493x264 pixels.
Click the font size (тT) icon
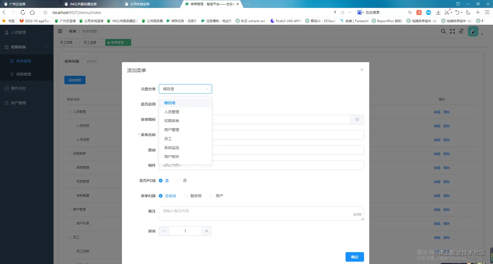point(461,32)
